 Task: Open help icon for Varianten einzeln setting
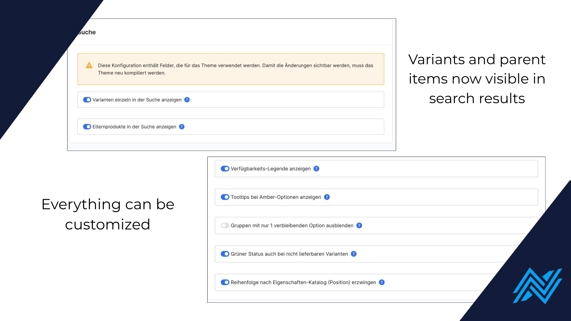[x=187, y=100]
